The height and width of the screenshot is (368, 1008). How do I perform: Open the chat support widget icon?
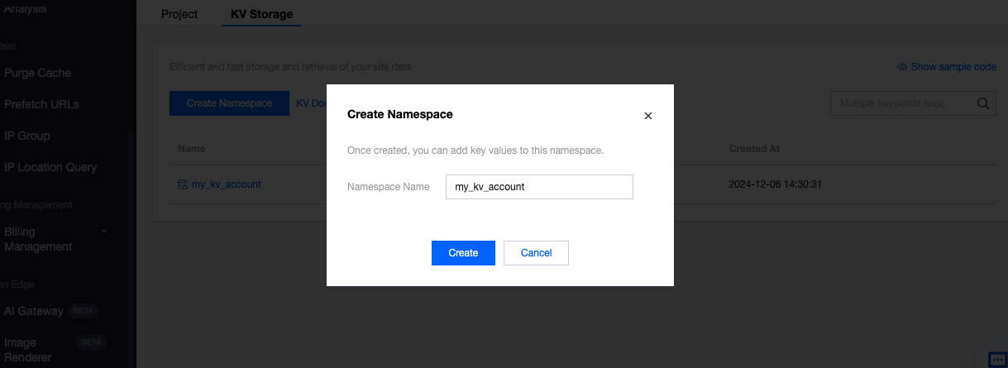tap(997, 359)
